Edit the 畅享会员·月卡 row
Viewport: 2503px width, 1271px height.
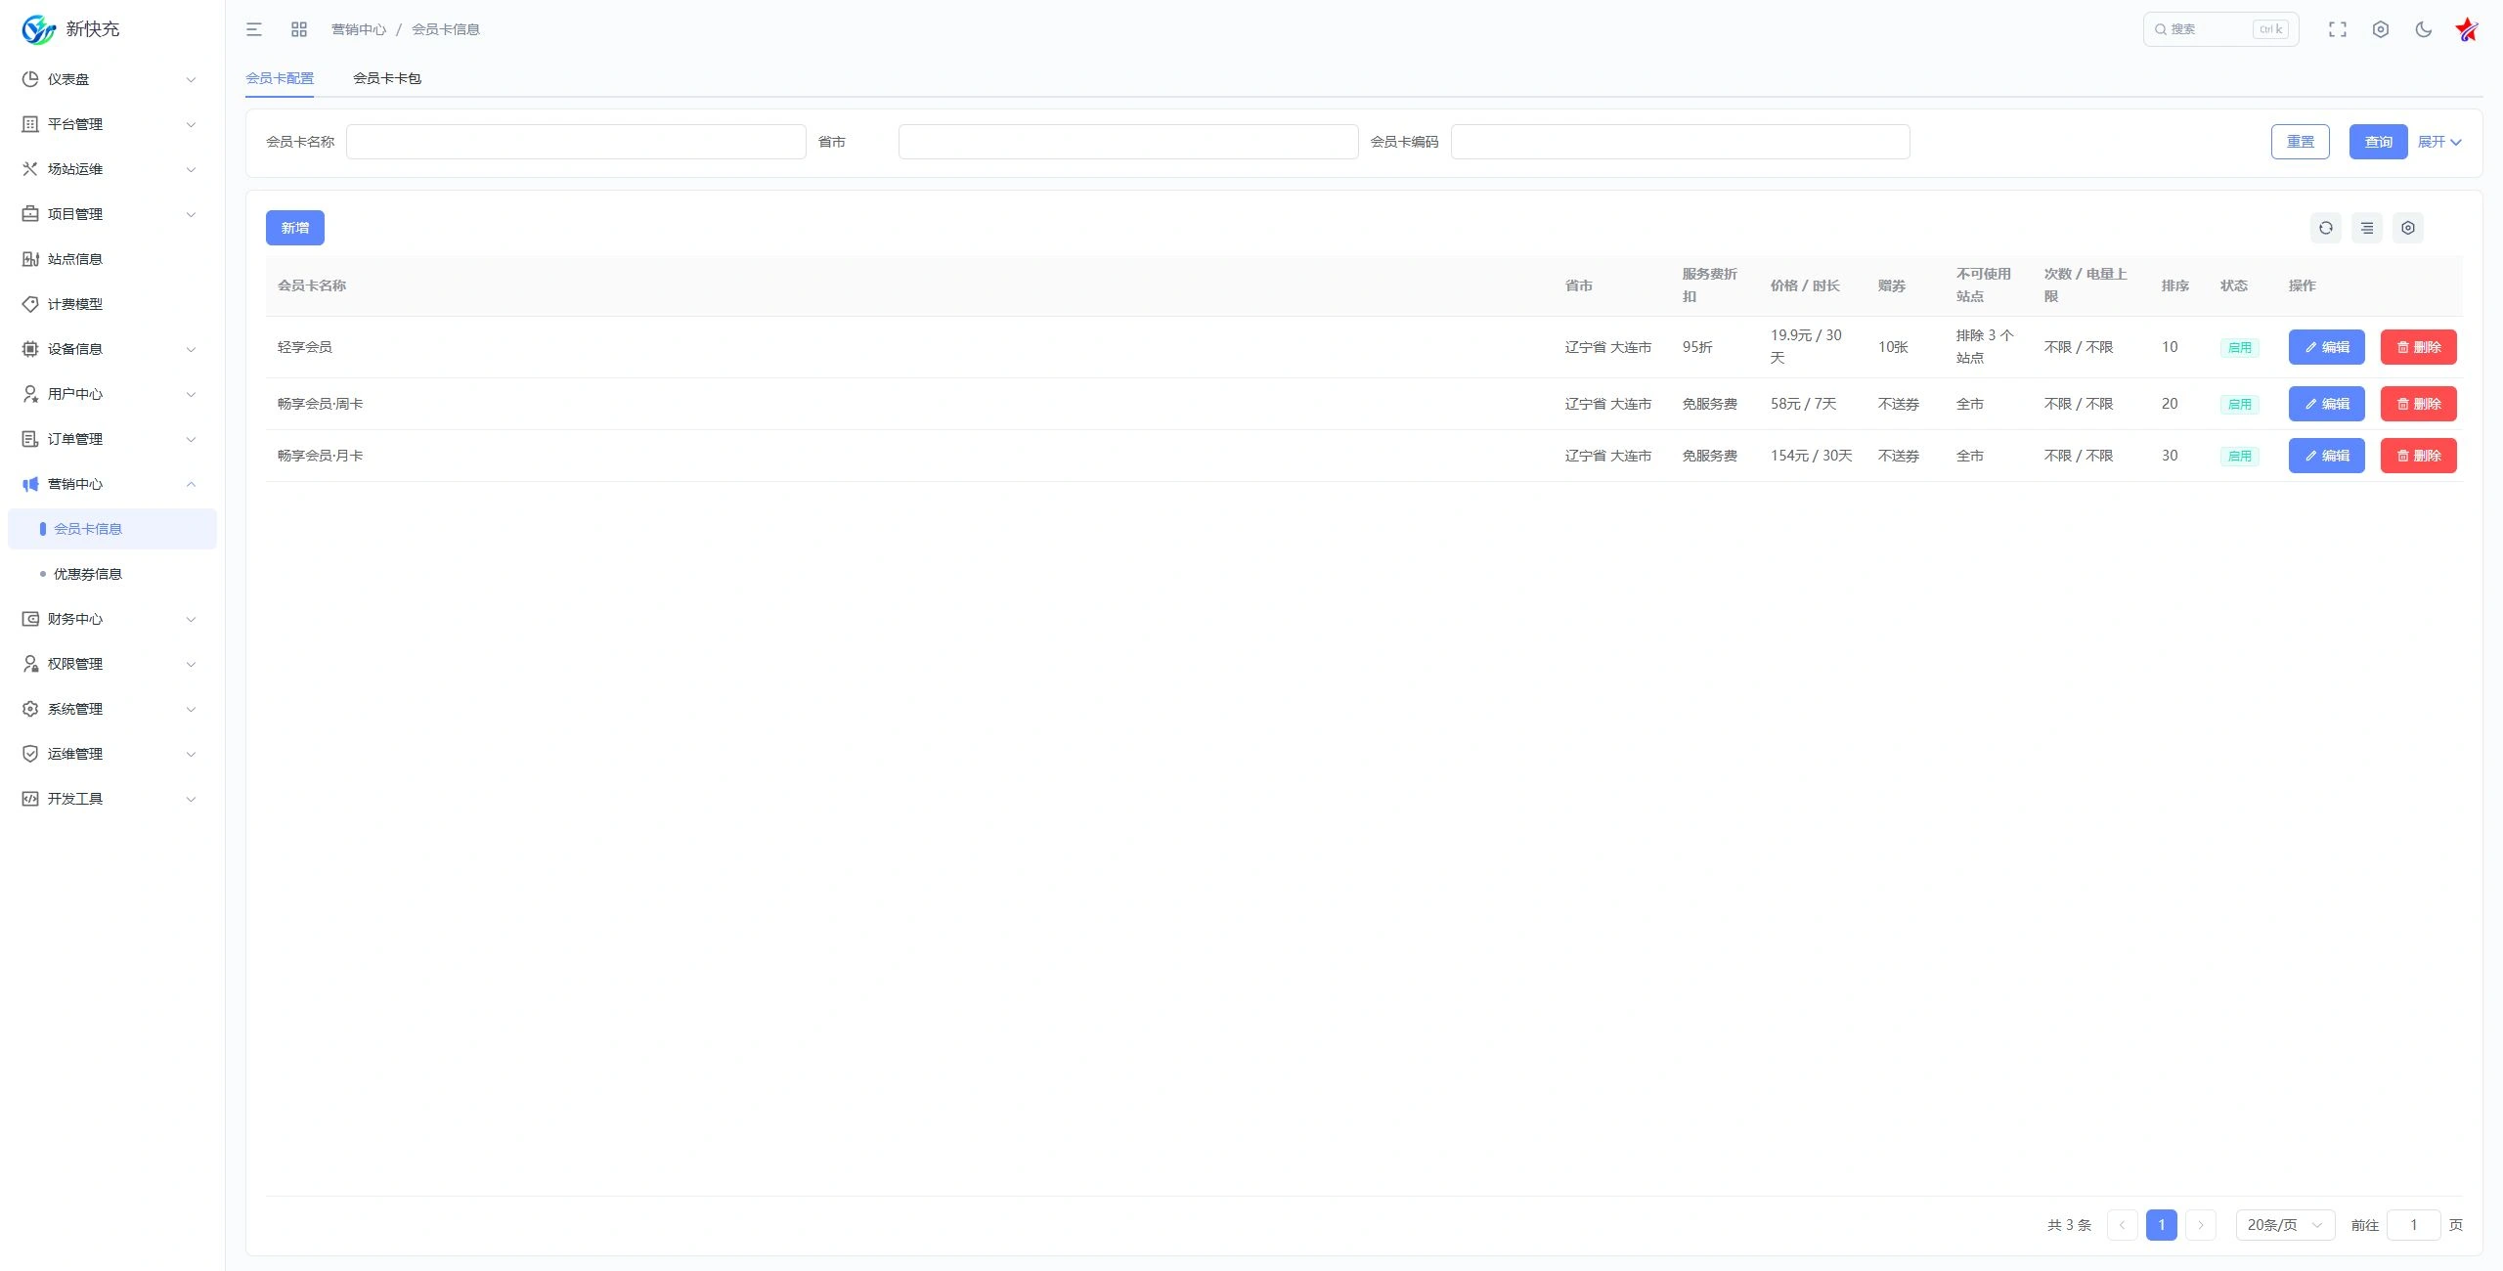[x=2326, y=456]
